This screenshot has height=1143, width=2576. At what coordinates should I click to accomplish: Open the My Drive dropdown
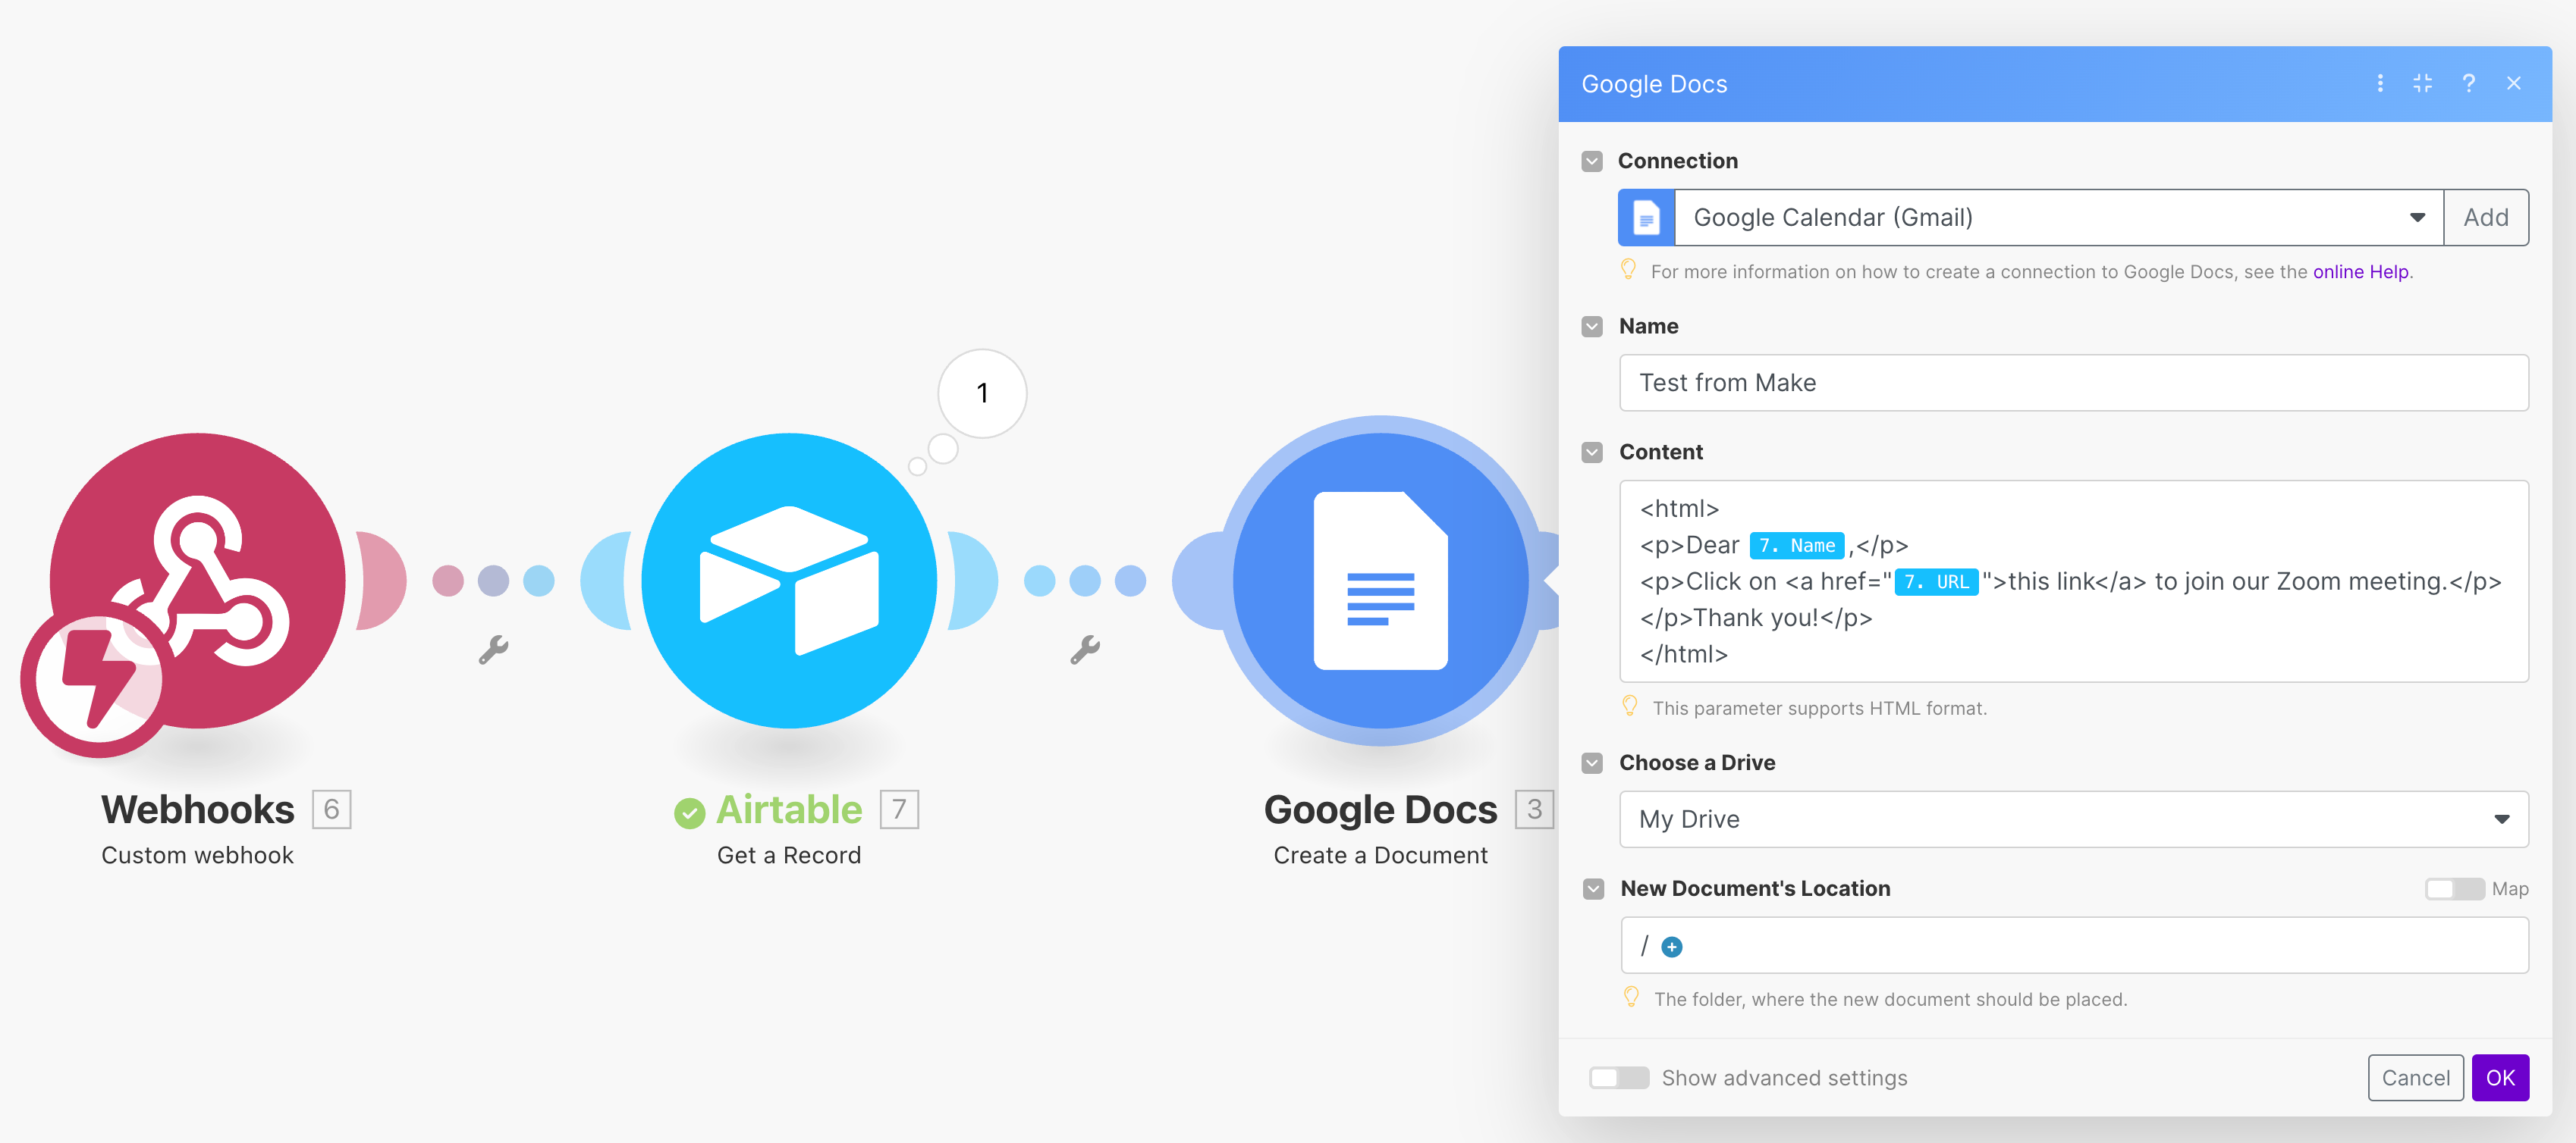[2074, 819]
